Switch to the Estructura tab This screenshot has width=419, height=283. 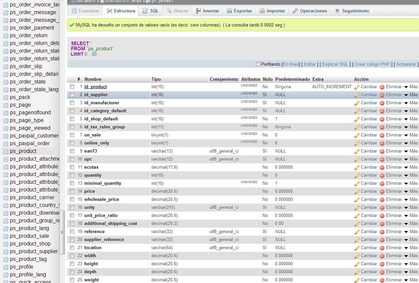(x=121, y=11)
